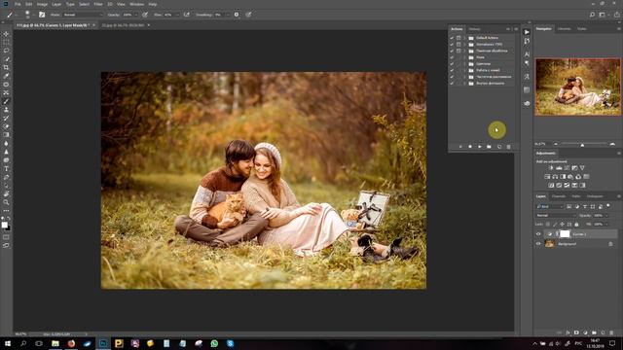This screenshot has width=623, height=350.
Task: Click the Photoshop icon in Windows taskbar
Action: (103, 343)
